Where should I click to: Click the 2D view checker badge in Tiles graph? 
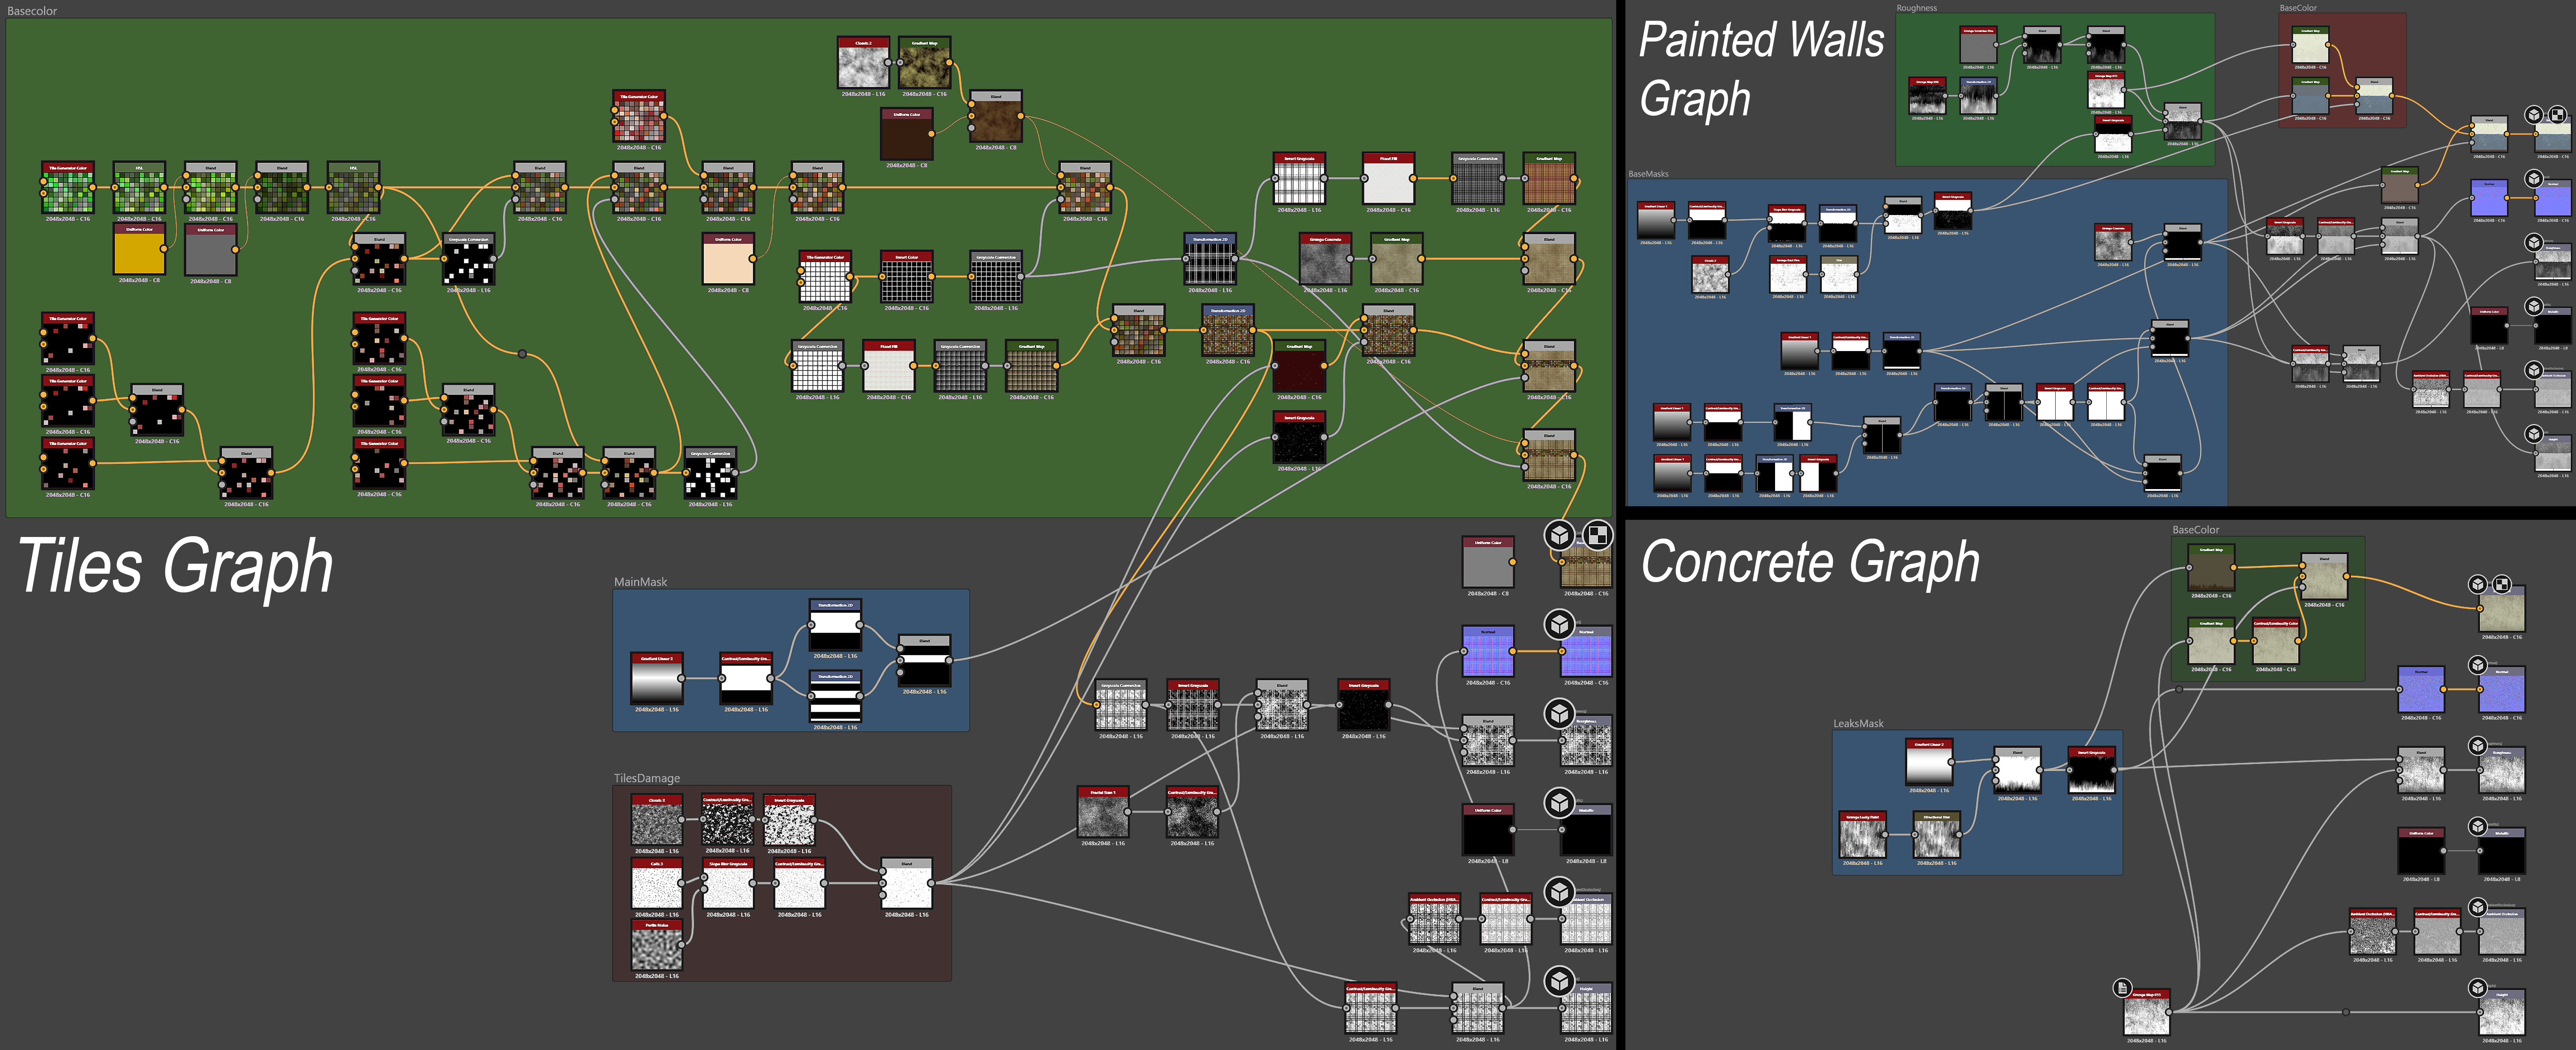[x=1597, y=535]
